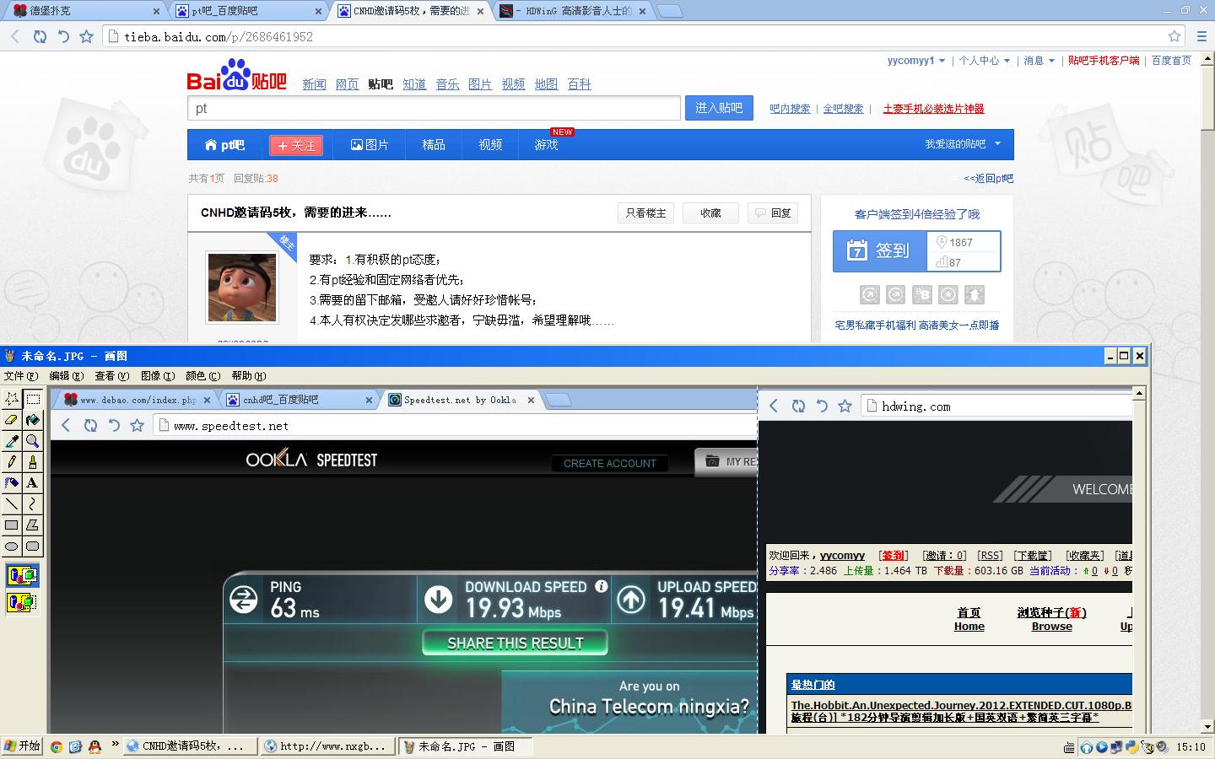Activate the Magnifier tool in Paint

point(33,441)
